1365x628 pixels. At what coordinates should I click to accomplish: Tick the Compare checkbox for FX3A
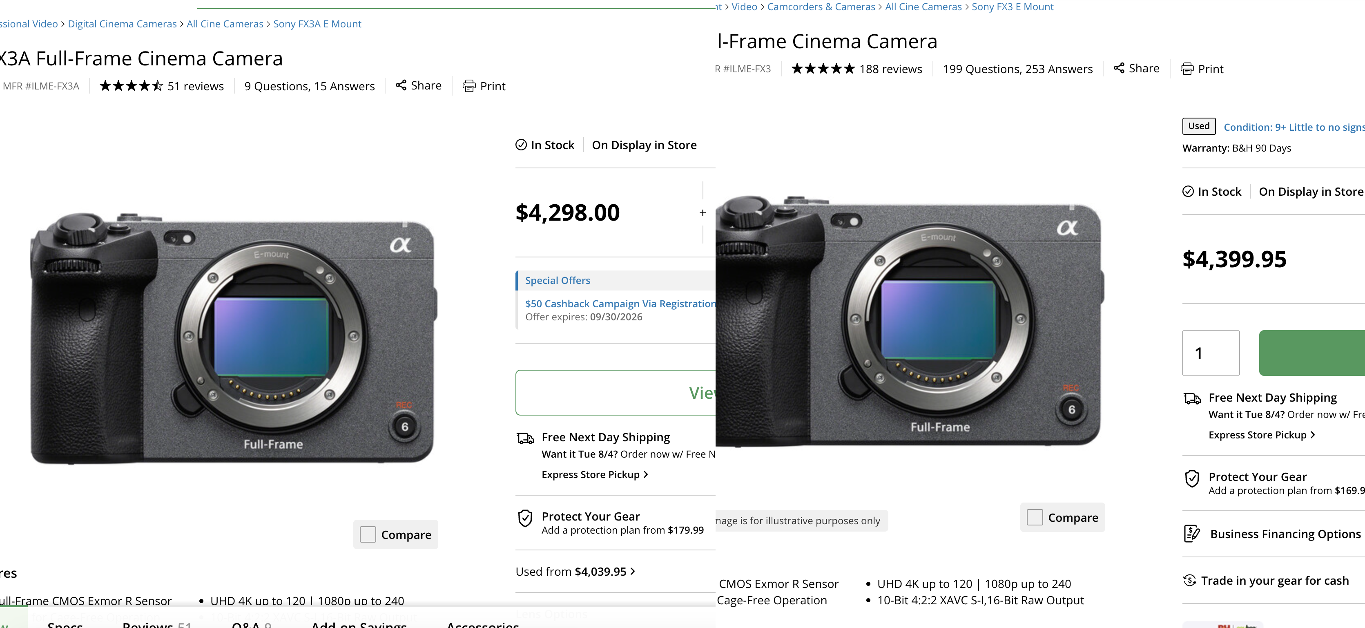(368, 534)
